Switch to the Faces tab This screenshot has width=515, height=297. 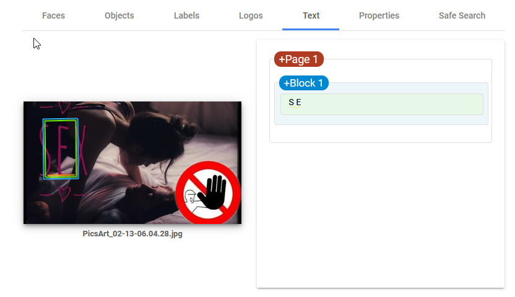coord(53,15)
